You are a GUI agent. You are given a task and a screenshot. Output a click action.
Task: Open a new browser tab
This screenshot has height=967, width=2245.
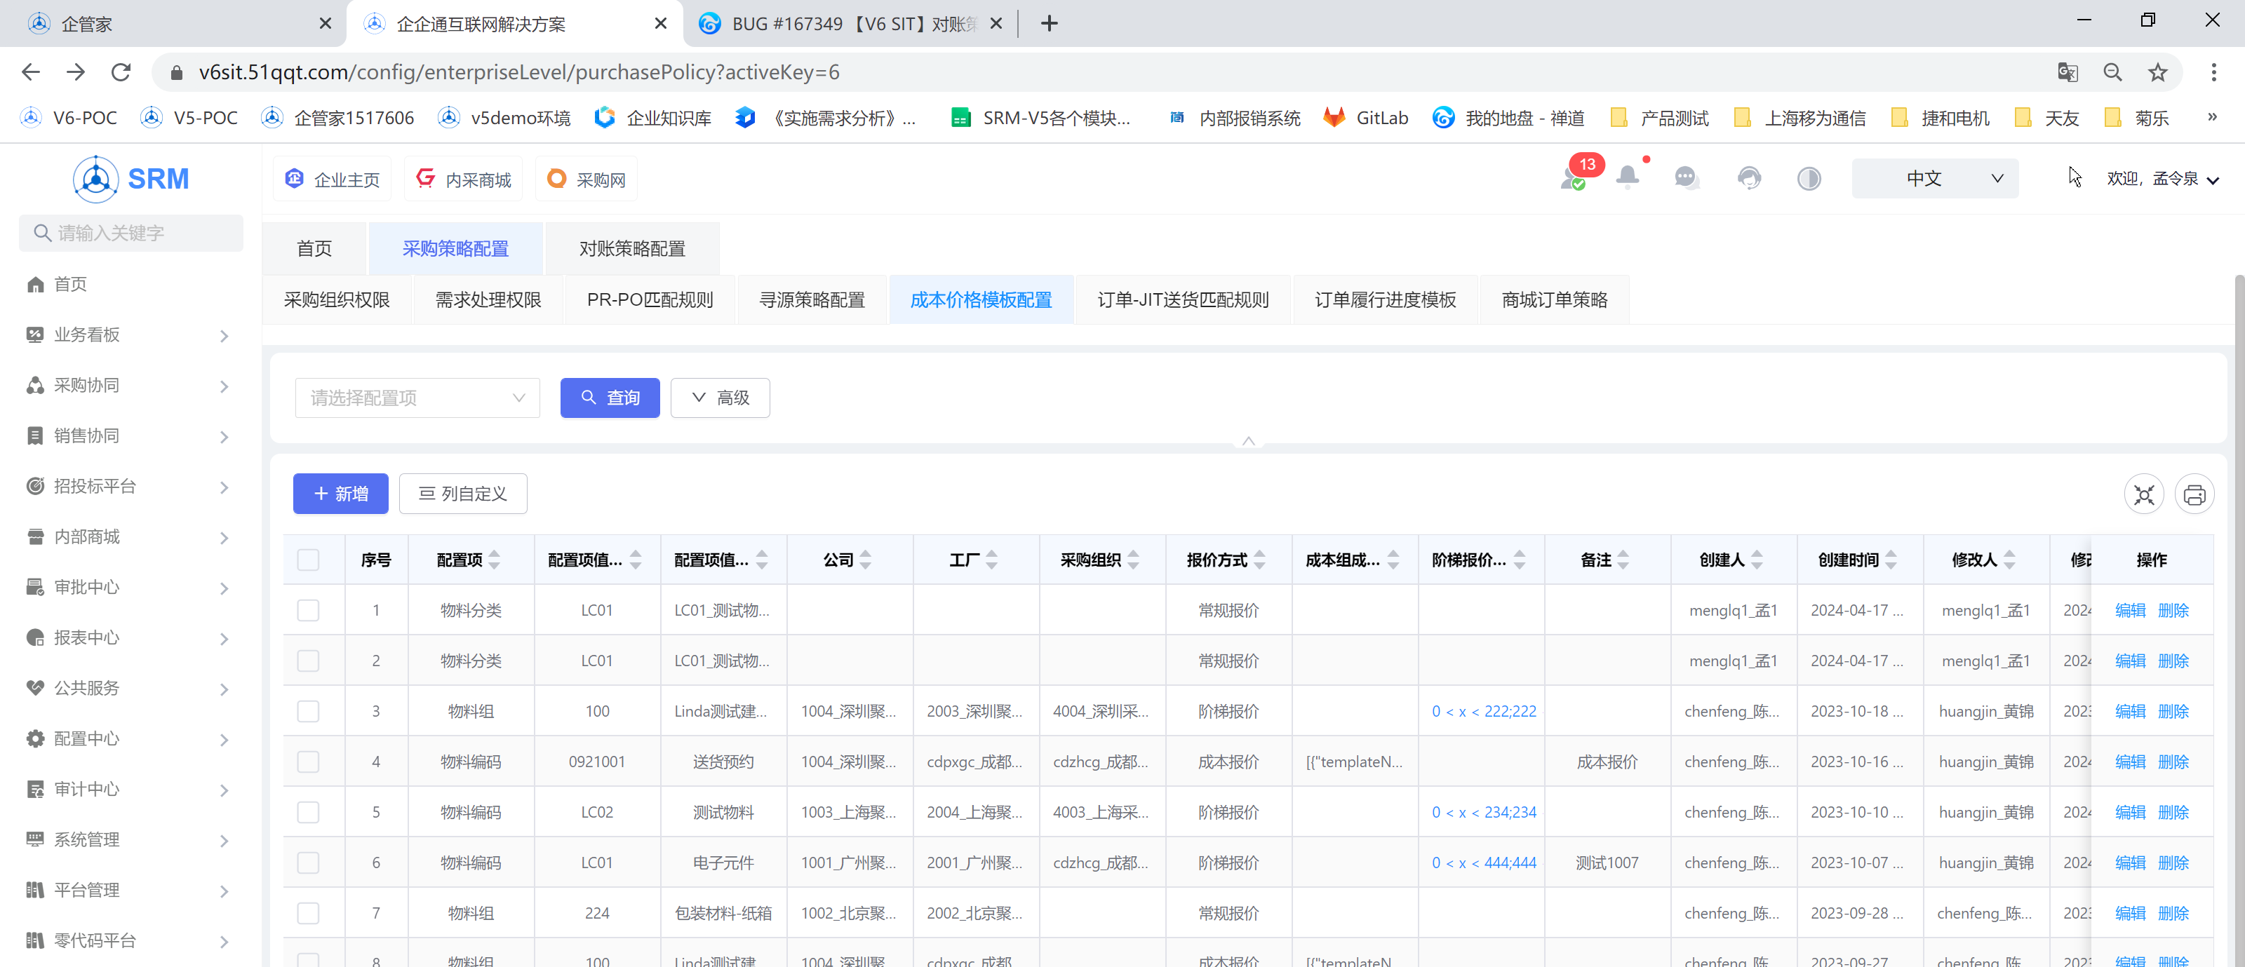point(1050,24)
